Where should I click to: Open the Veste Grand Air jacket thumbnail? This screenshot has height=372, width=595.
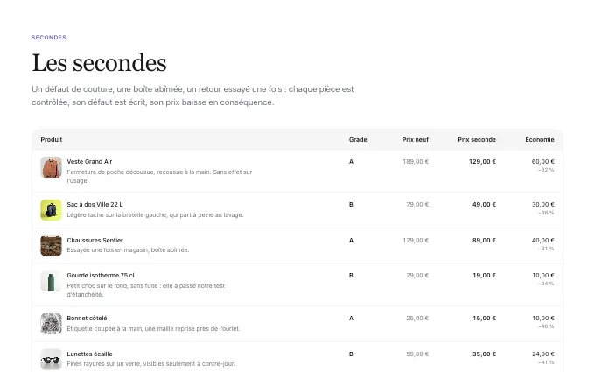(x=52, y=167)
